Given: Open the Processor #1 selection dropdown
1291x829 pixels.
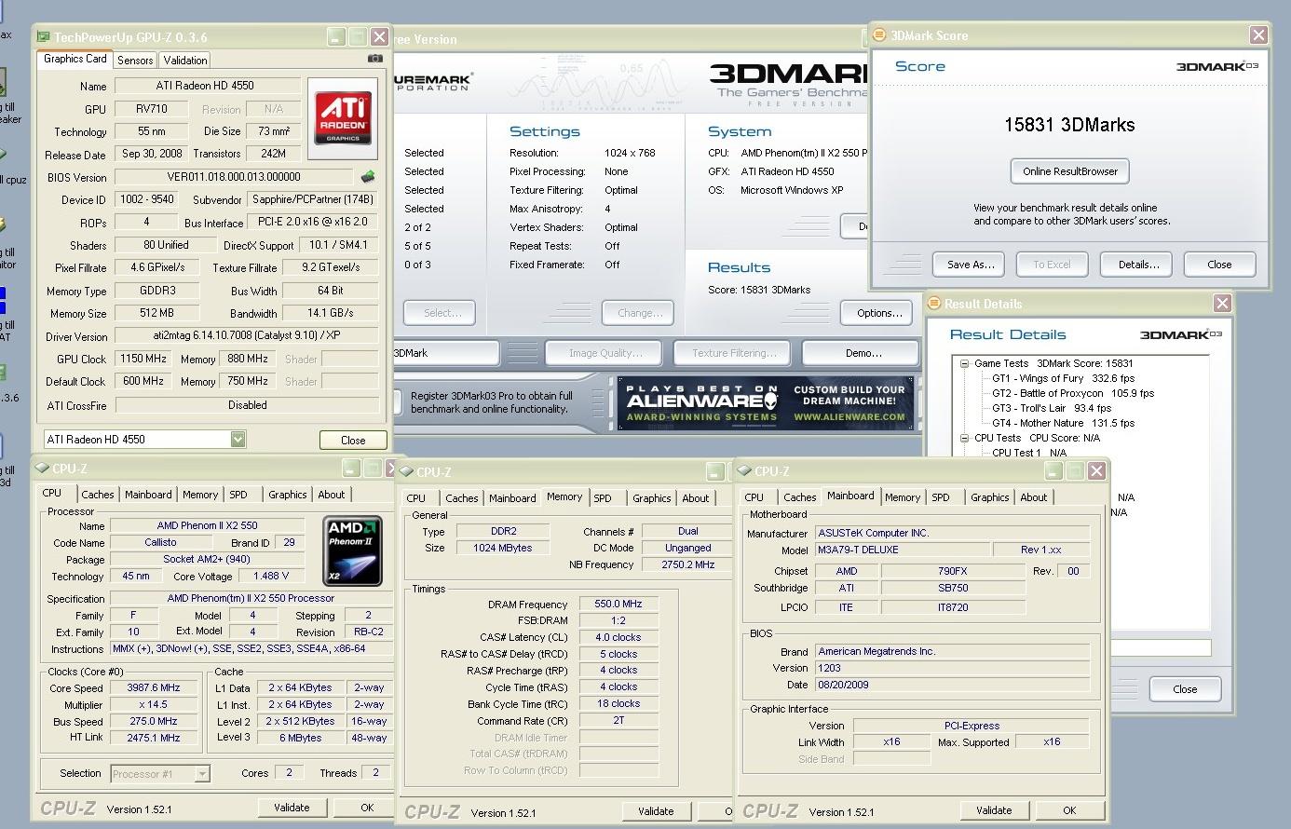Looking at the screenshot, I should [202, 774].
